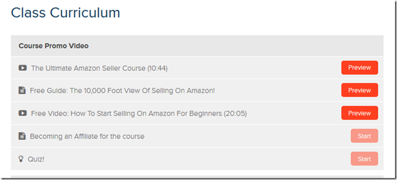397x180 pixels.
Task: Click the document icon beside Becoming an Affiliate
Action: pyautogui.click(x=22, y=136)
